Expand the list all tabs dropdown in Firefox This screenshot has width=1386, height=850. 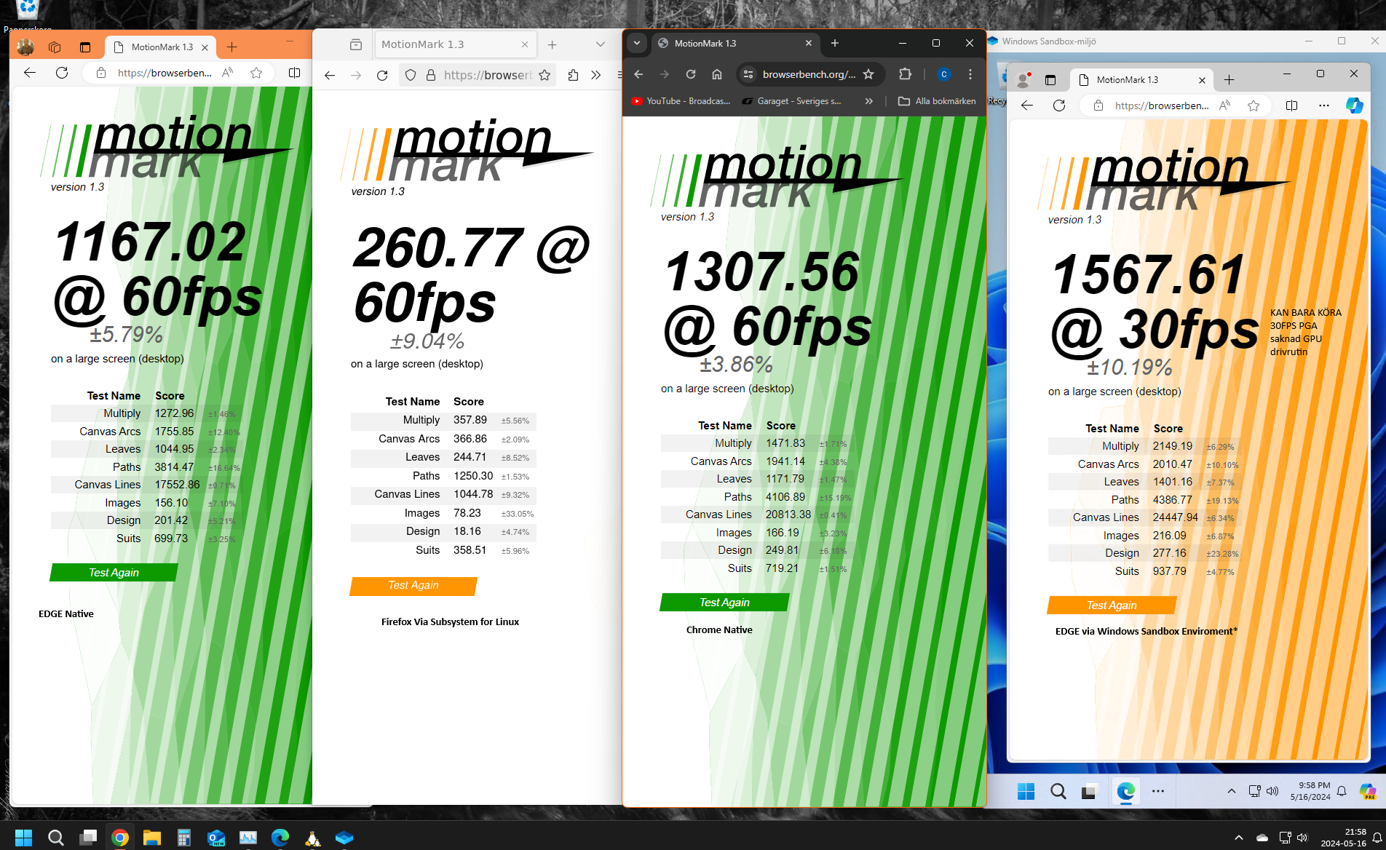[x=601, y=44]
